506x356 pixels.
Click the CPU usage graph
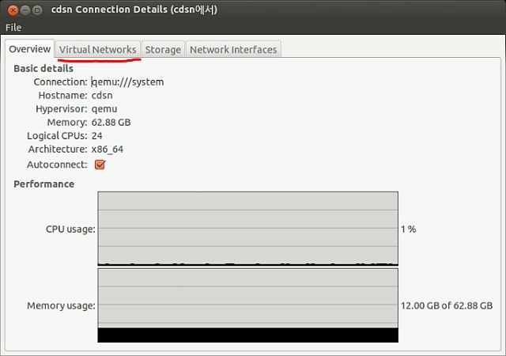point(247,229)
